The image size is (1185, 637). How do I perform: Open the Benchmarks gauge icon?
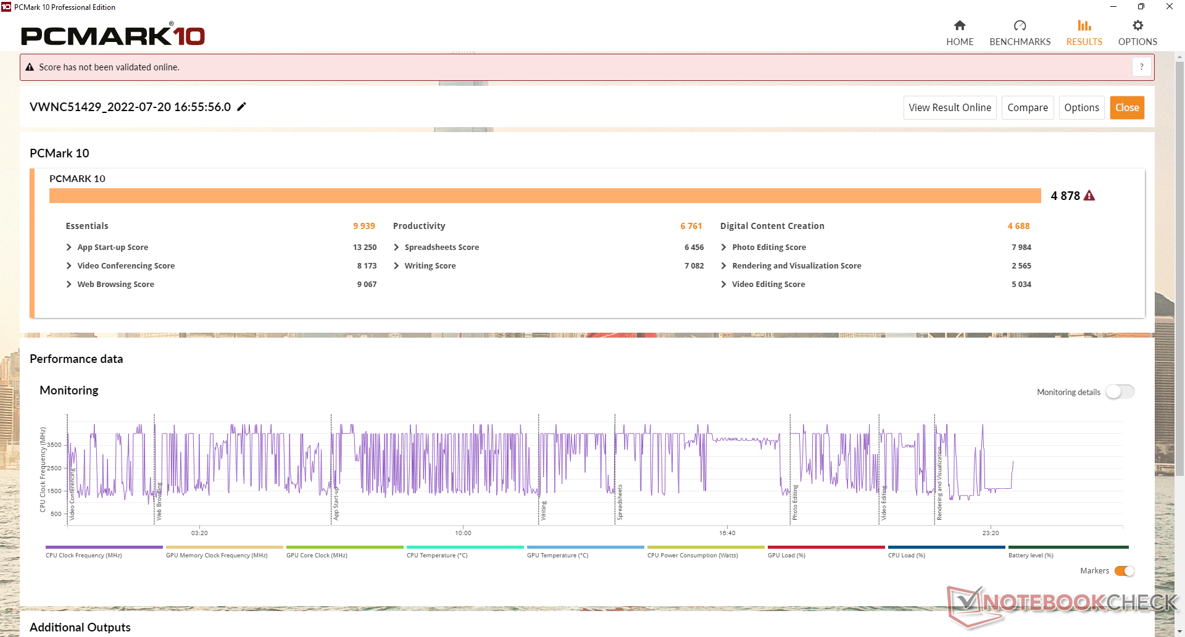click(1020, 25)
